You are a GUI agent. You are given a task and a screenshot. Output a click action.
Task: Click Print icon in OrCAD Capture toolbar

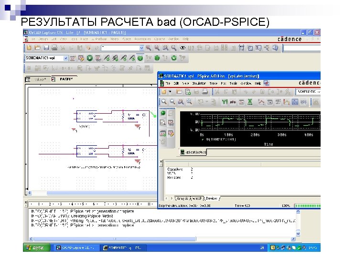coord(54,48)
